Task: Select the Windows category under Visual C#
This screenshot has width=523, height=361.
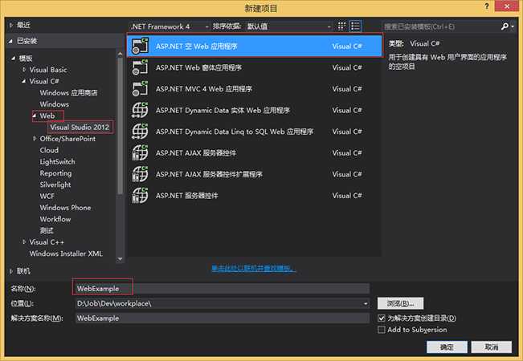Action: [55, 104]
